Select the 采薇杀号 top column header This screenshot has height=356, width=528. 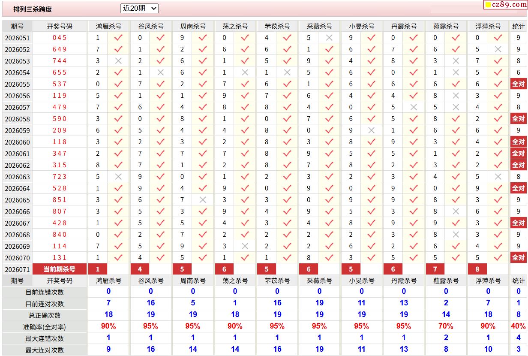point(319,26)
